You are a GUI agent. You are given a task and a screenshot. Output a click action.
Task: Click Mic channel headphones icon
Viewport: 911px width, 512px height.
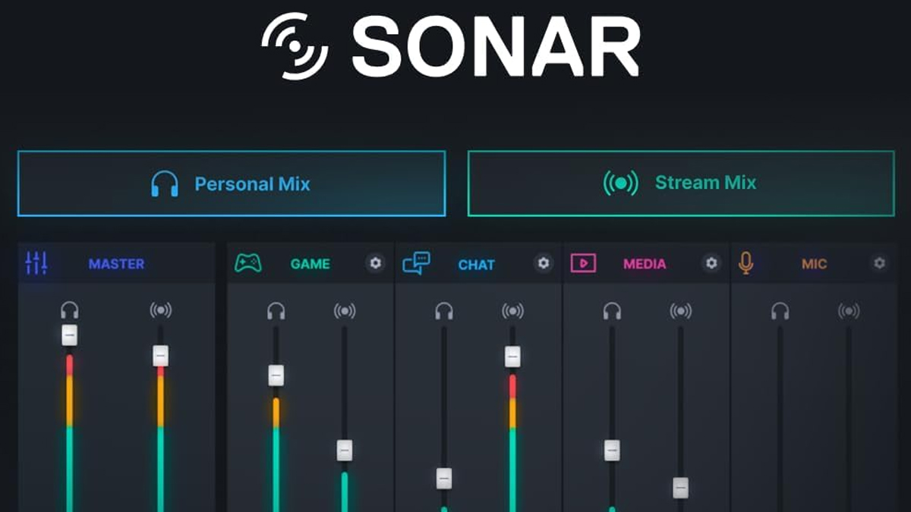780,311
